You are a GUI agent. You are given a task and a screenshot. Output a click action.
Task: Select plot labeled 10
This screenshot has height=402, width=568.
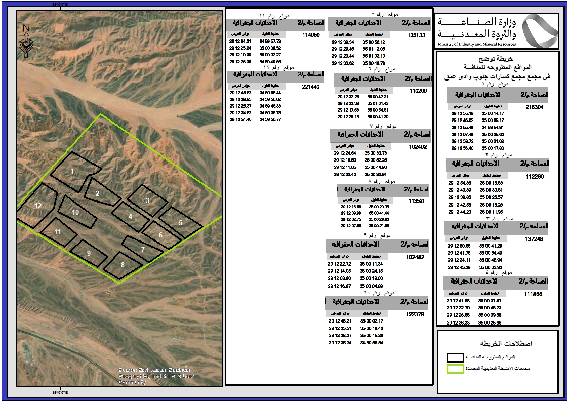(75, 213)
